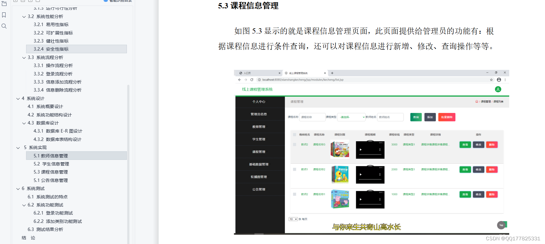
Task: Play the course video in 课程名称1 row
Action: 361,199
